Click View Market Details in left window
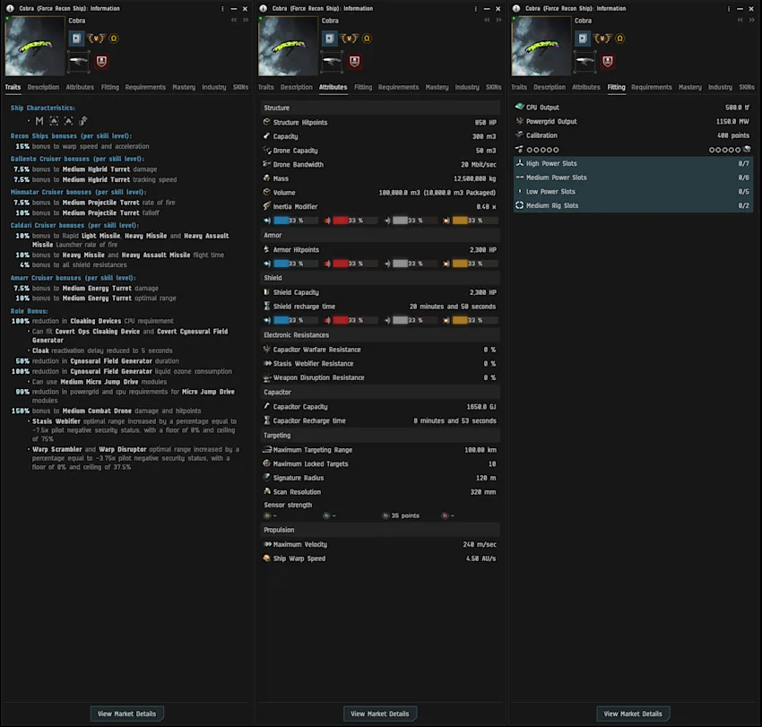Image resolution: width=762 pixels, height=727 pixels. (126, 714)
